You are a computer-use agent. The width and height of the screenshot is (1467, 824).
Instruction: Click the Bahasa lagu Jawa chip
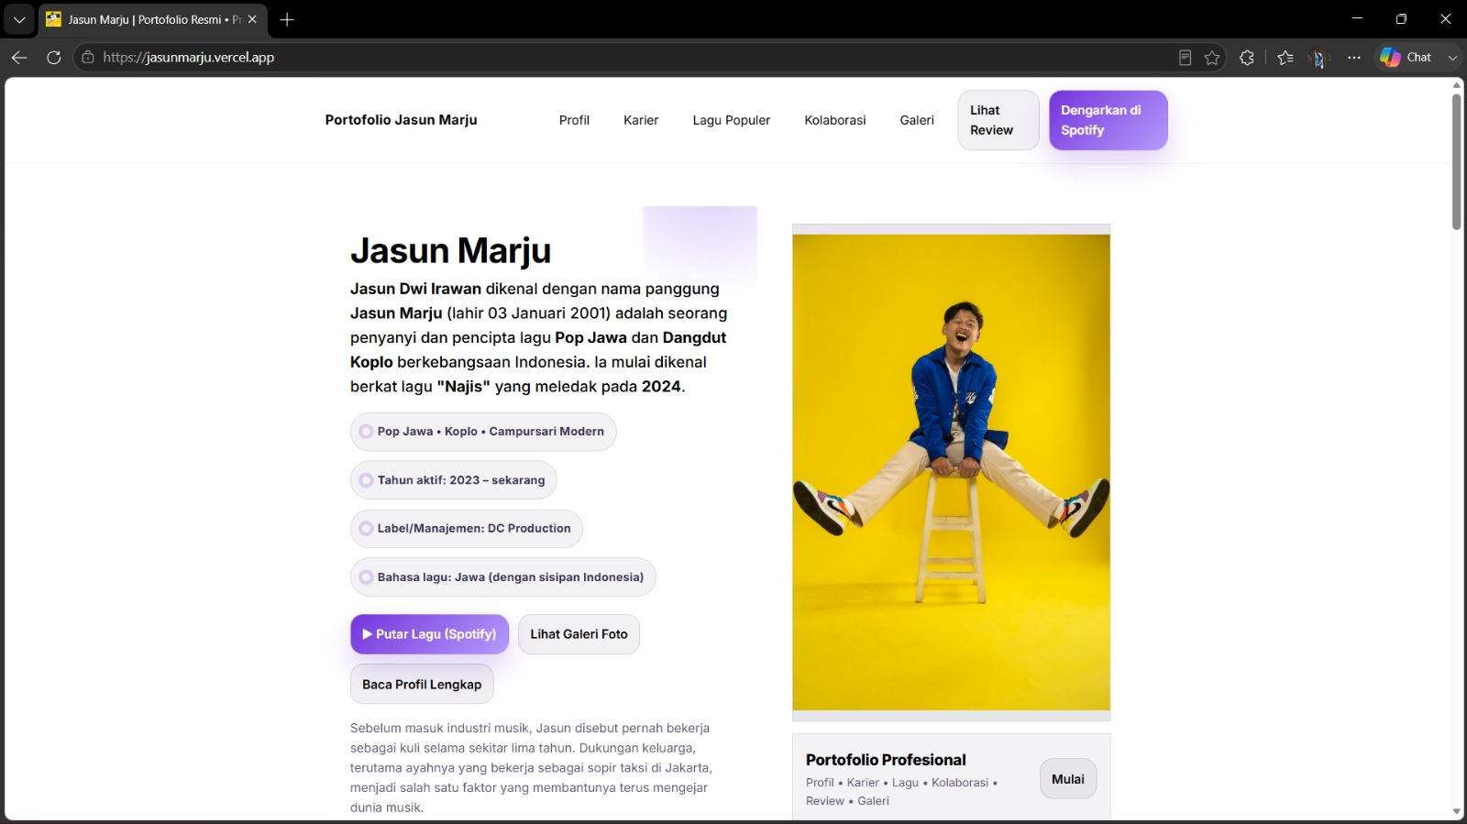pos(502,577)
